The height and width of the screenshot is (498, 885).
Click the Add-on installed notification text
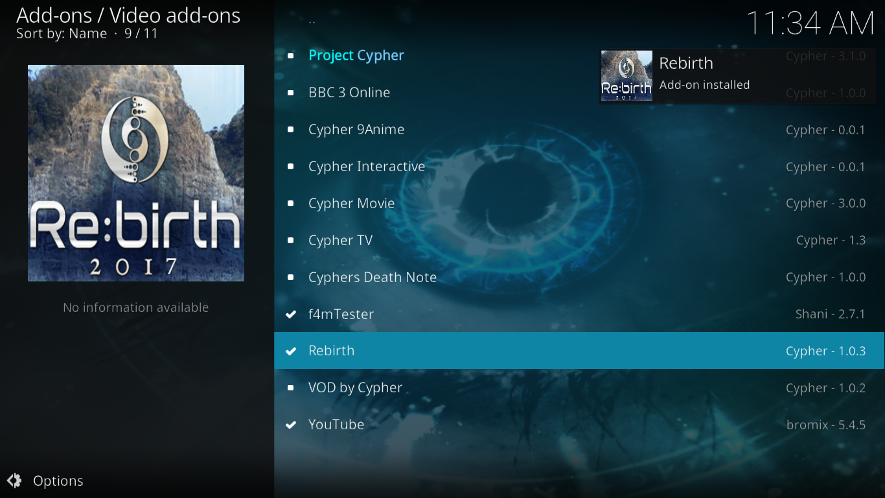704,85
